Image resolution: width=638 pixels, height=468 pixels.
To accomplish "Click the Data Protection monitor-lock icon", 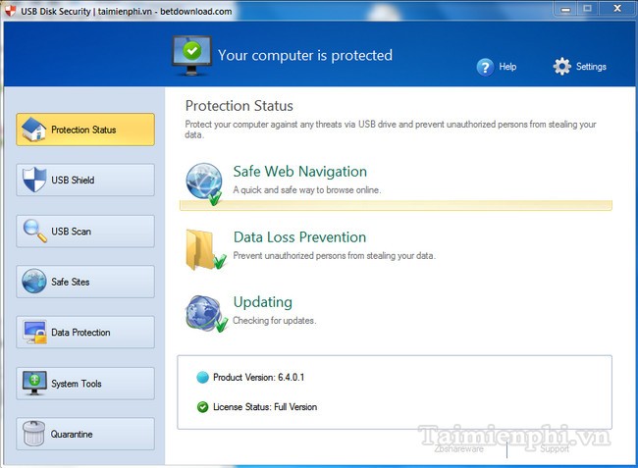I will coord(34,333).
